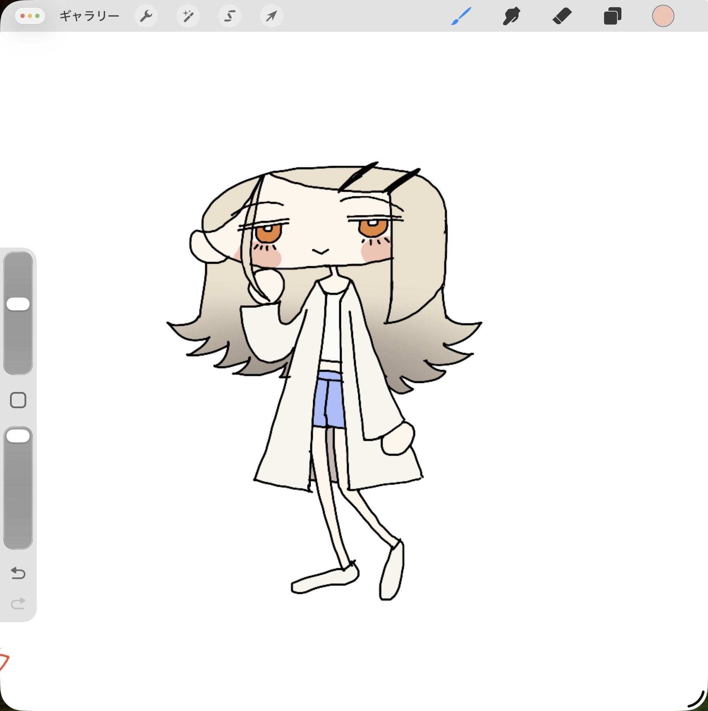Activate the Transform arrow tool
The image size is (708, 711).
coord(272,16)
